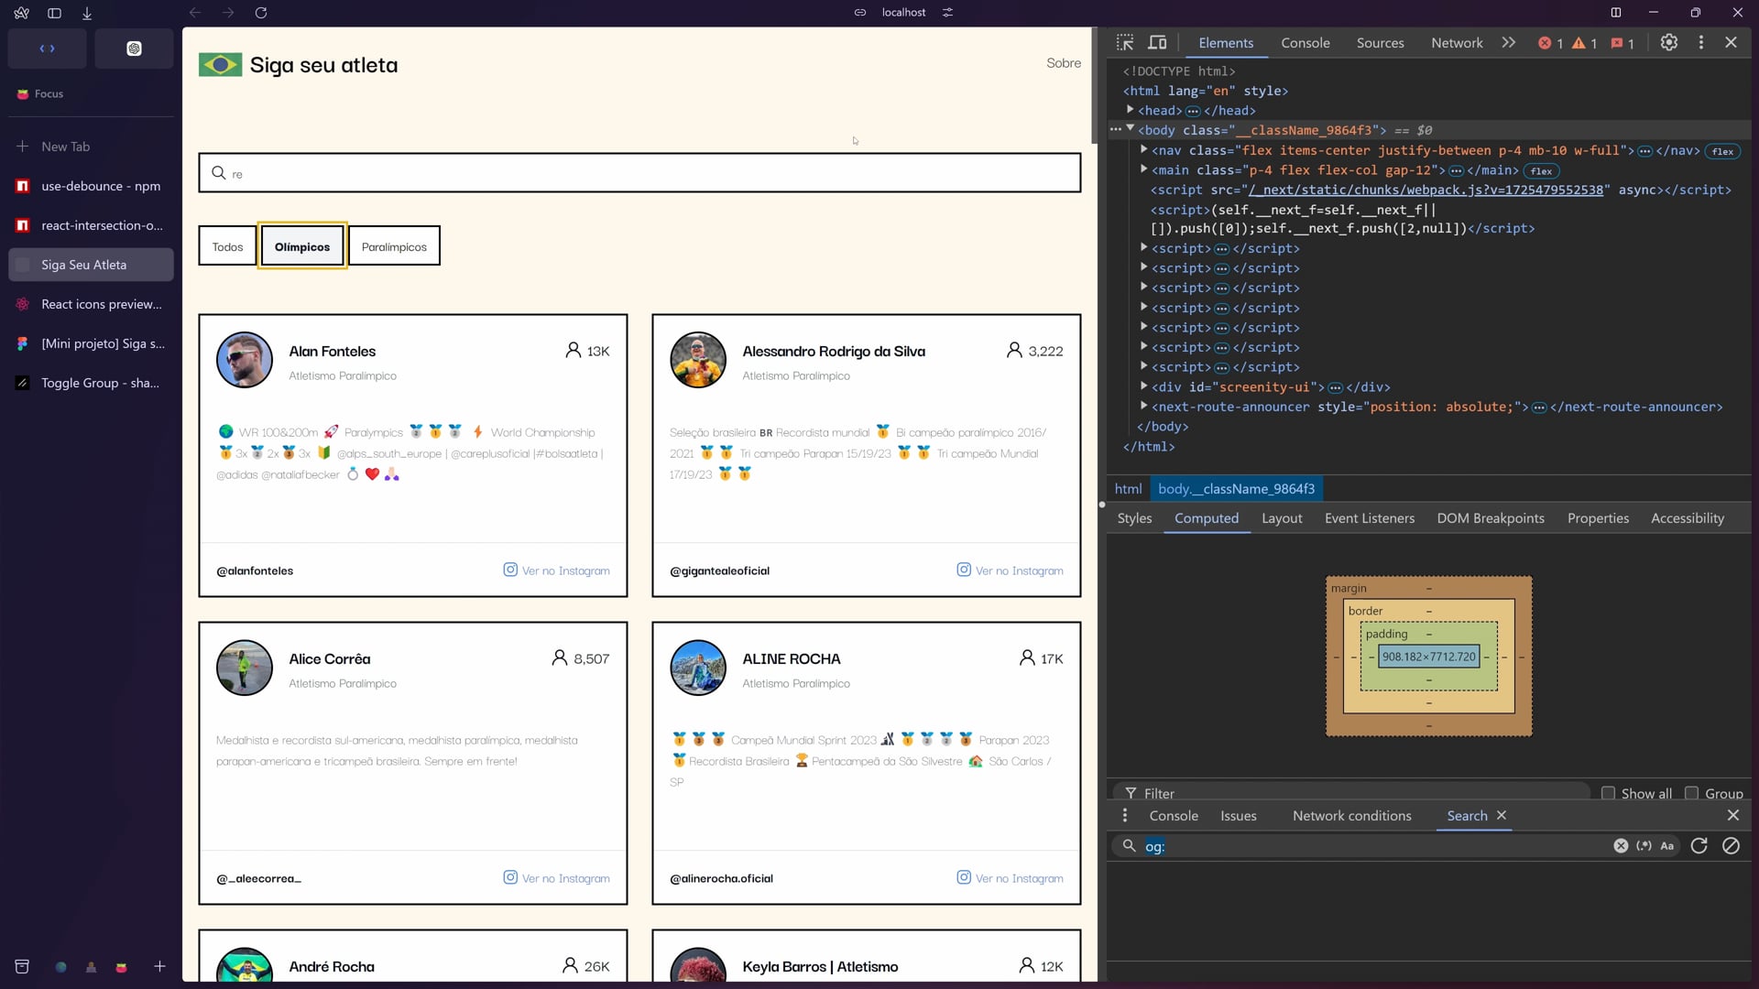Open the New Tab button in sidebar

91,147
